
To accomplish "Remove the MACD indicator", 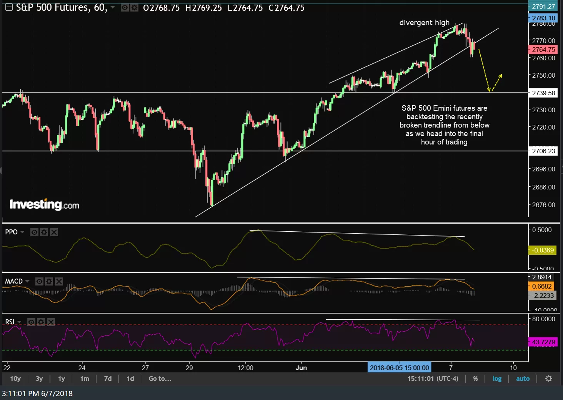I will coord(59,281).
